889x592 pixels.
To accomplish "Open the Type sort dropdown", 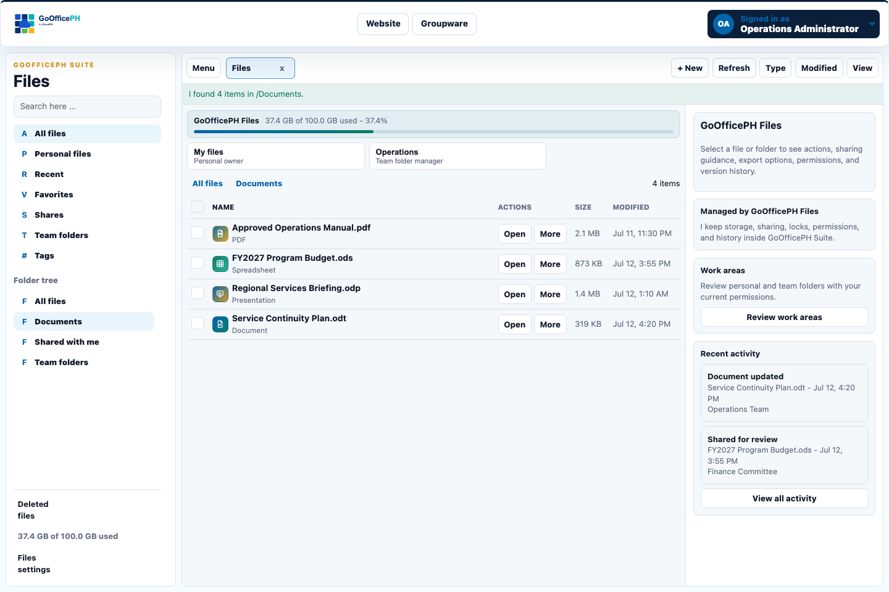I will coord(775,68).
